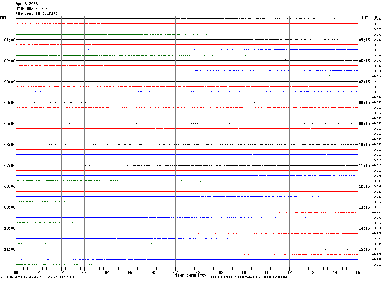The image size is (383, 281).
Task: Select the Traces clipped at plus/minus 5 footer note
Action: tap(248, 277)
